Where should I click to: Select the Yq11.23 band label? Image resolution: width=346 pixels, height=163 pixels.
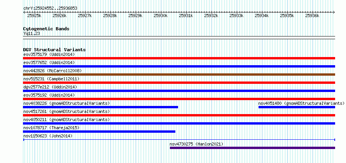(31, 34)
